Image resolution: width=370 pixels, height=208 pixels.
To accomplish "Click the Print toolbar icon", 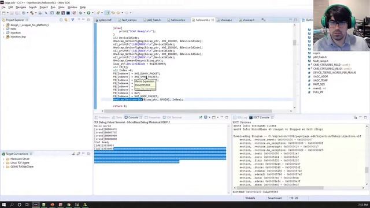I will point(40,13).
